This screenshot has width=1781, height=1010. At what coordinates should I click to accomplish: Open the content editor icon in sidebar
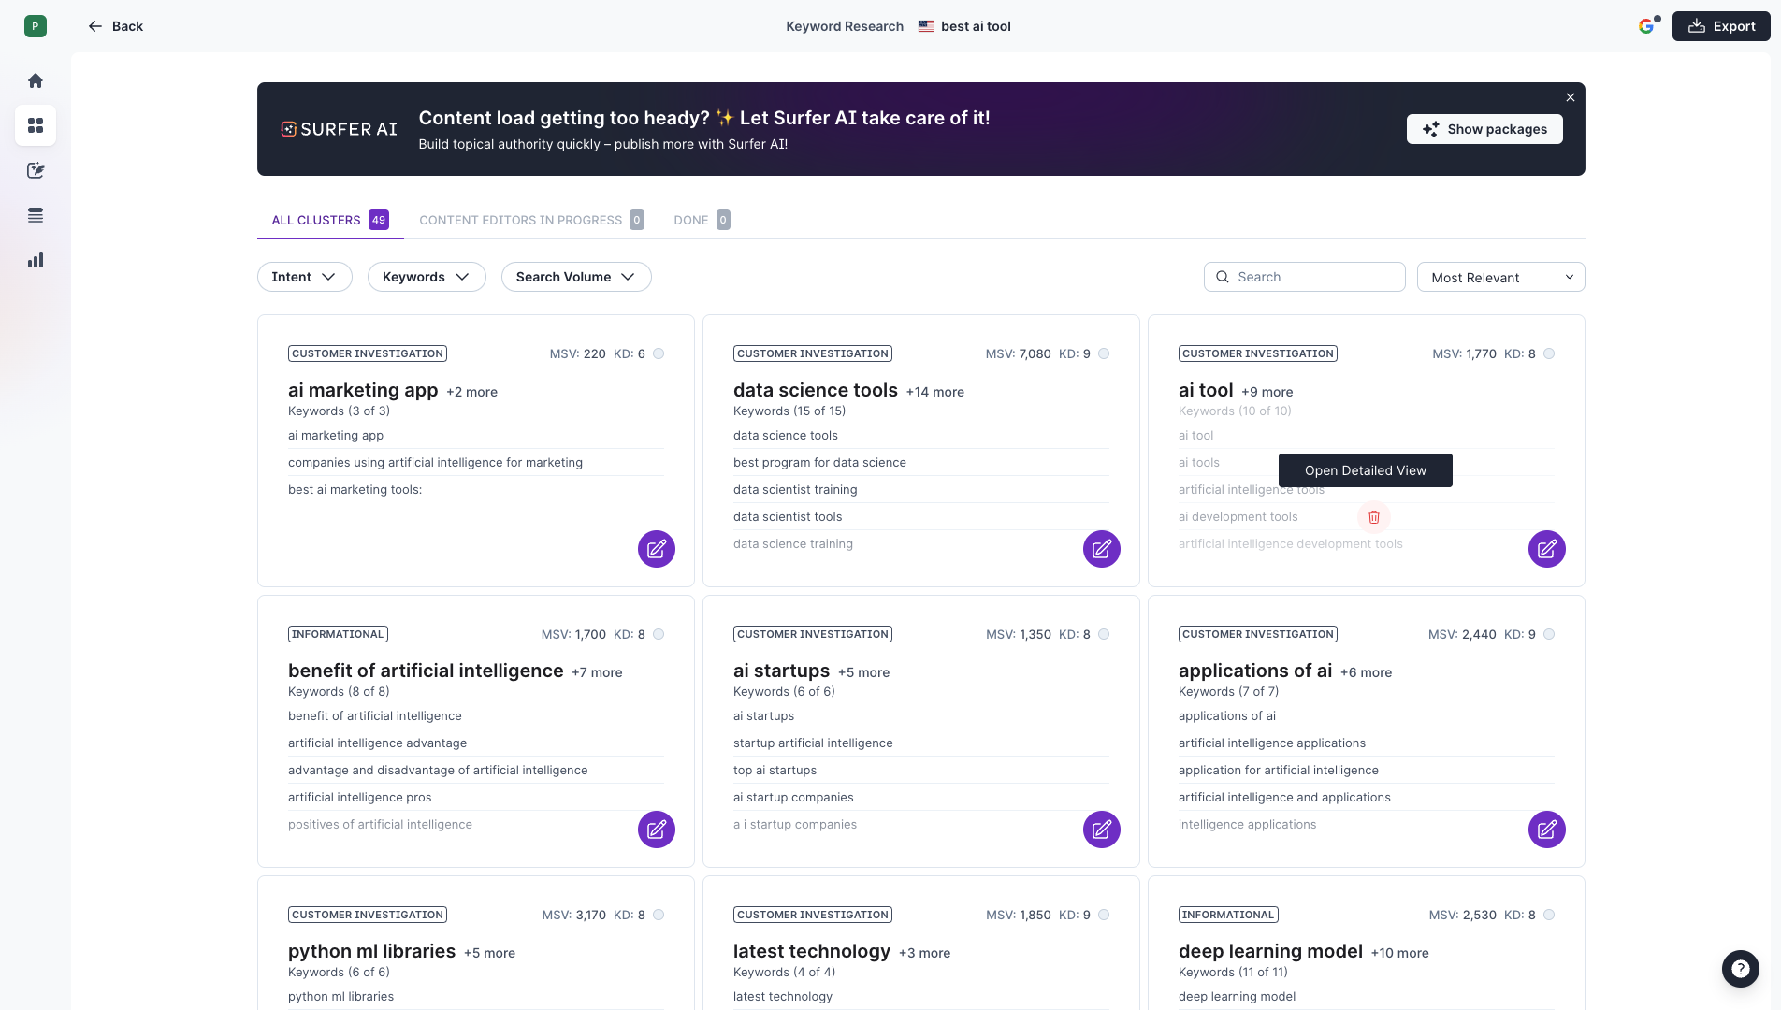pyautogui.click(x=36, y=170)
